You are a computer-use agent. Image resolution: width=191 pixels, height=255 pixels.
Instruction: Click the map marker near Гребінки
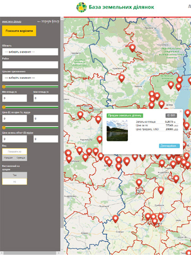coord(161,190)
